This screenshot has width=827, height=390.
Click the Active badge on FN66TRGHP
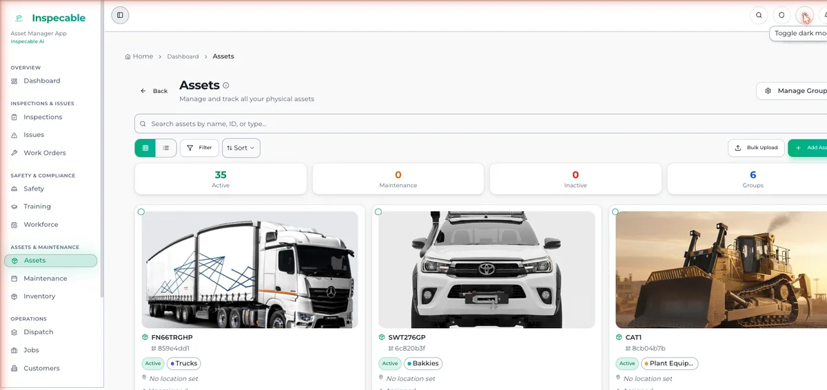click(x=153, y=364)
